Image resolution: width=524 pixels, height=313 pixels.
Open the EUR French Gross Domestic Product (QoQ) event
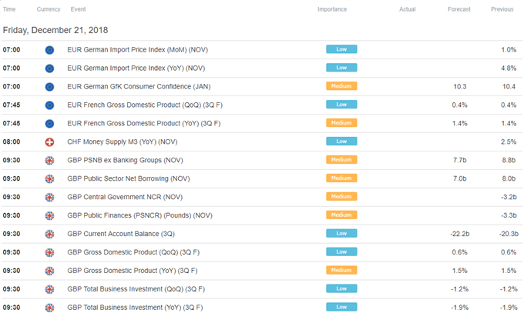(x=145, y=105)
